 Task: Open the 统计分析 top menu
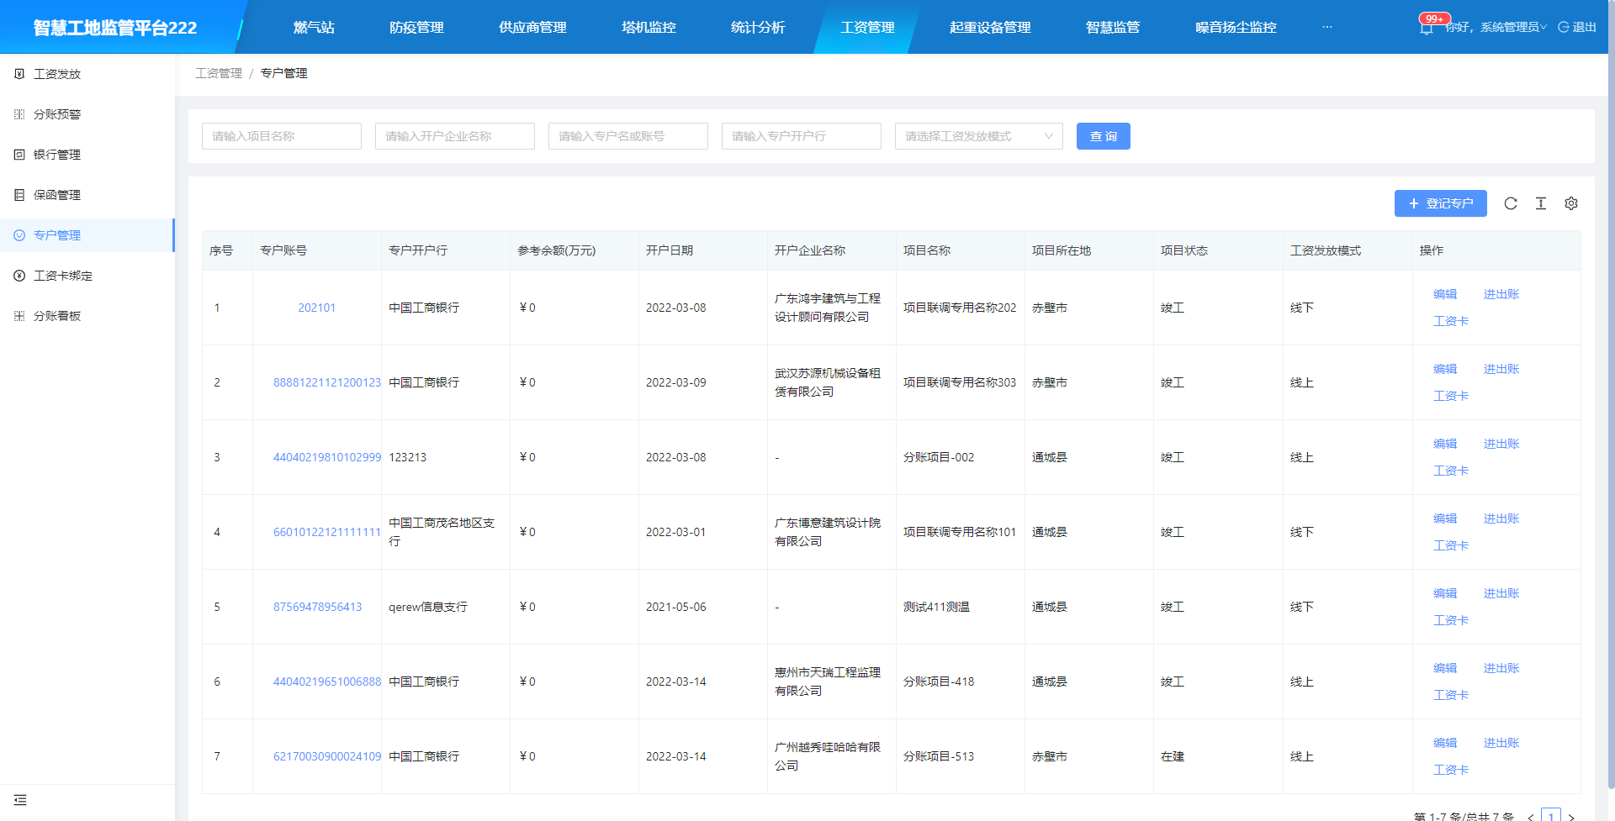click(x=758, y=27)
